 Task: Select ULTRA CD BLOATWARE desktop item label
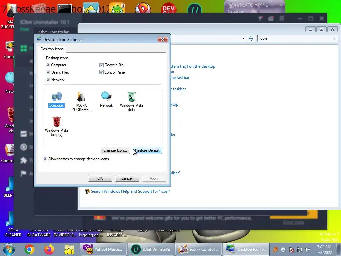[x=39, y=232]
